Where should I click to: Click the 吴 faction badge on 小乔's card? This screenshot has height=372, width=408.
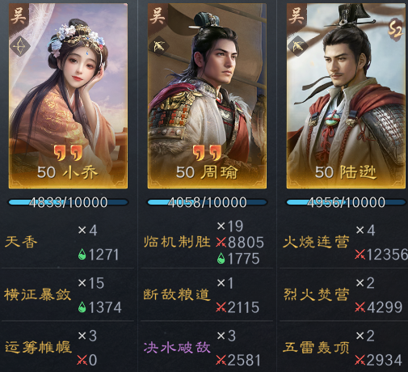[x=19, y=16]
